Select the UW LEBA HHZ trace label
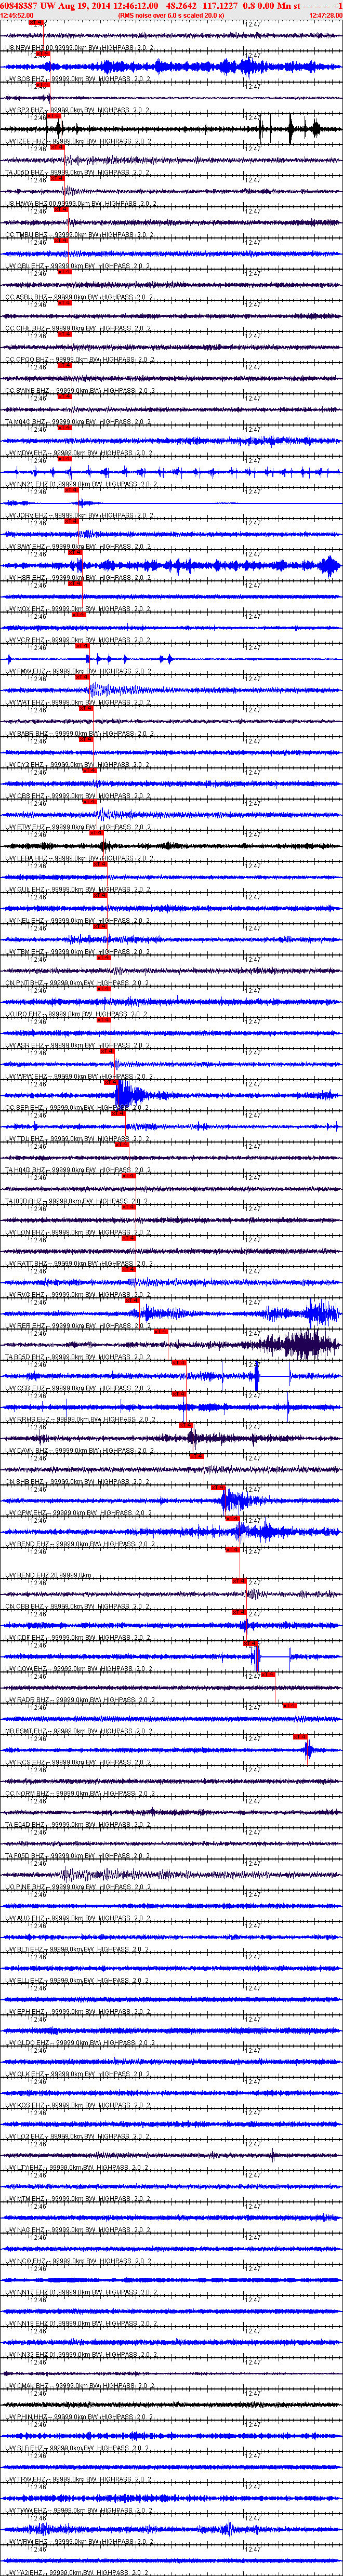343x2576 pixels. [80, 859]
